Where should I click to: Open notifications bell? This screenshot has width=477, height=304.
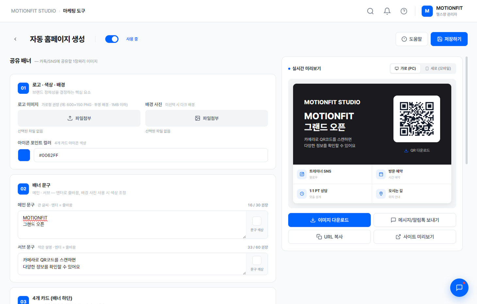(387, 11)
